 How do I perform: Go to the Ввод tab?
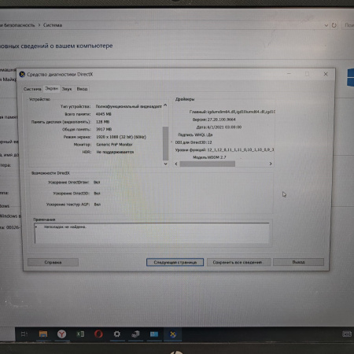pyautogui.click(x=82, y=89)
